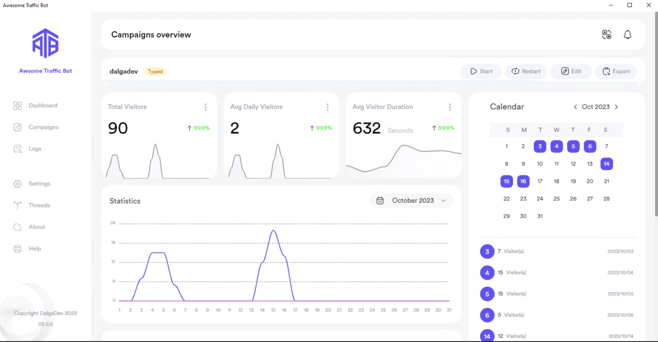658x342 pixels.
Task: Go to the next calendar month
Action: coord(617,107)
